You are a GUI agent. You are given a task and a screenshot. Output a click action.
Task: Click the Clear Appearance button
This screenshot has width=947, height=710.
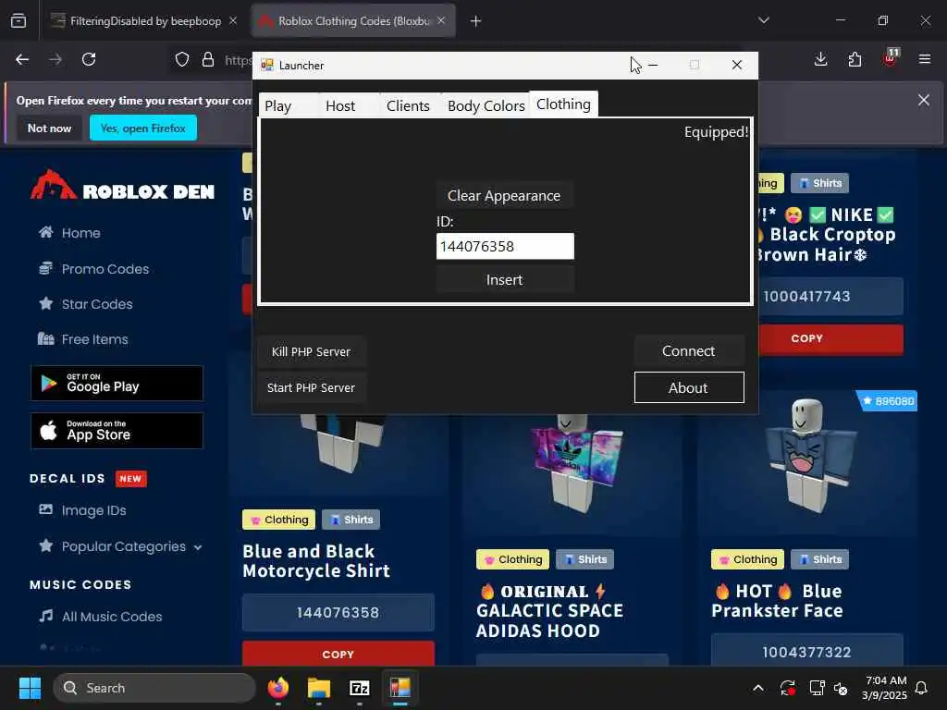coord(504,196)
